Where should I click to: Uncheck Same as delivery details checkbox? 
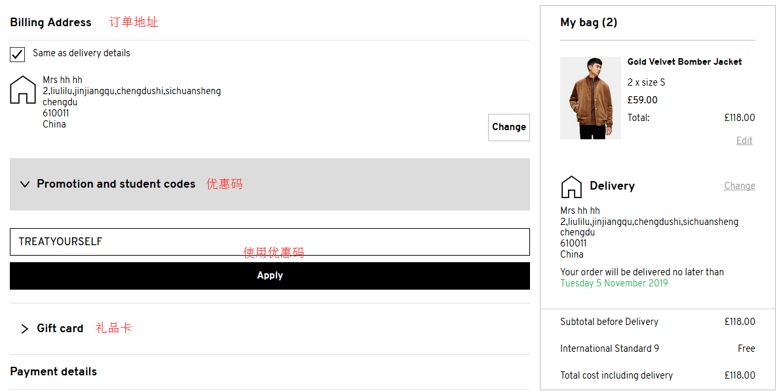tap(18, 54)
